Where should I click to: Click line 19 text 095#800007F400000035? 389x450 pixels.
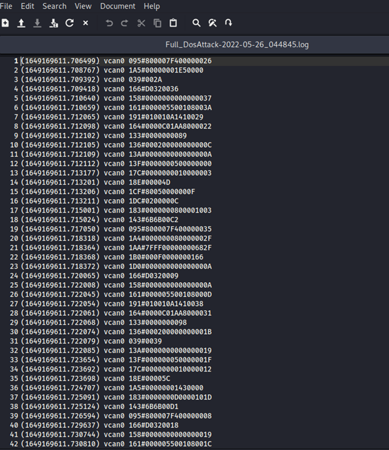coord(170,229)
